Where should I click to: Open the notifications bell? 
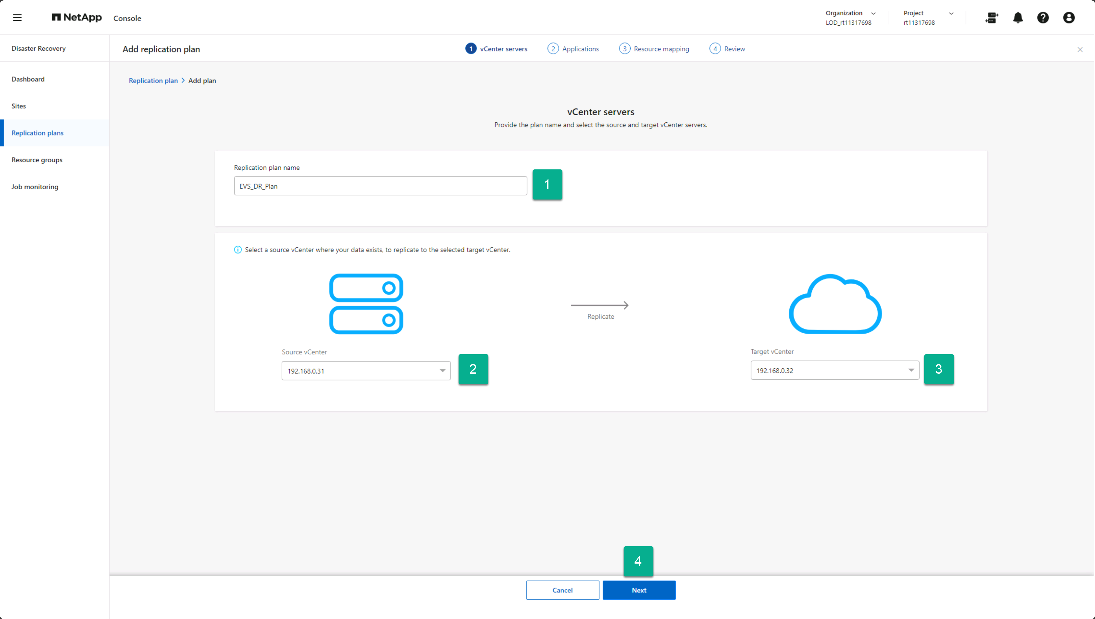1017,17
